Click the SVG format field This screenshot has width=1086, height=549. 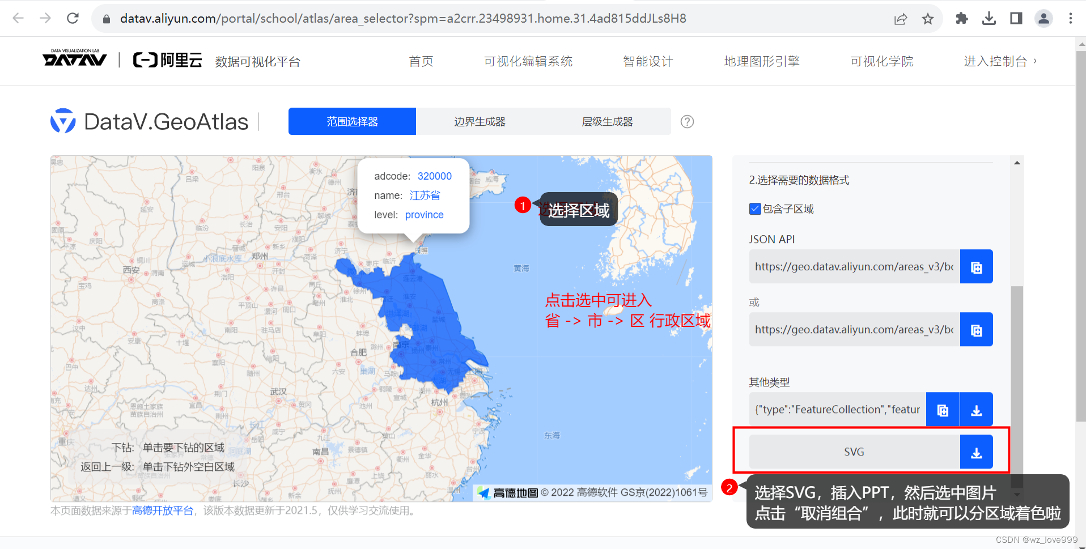click(x=854, y=452)
